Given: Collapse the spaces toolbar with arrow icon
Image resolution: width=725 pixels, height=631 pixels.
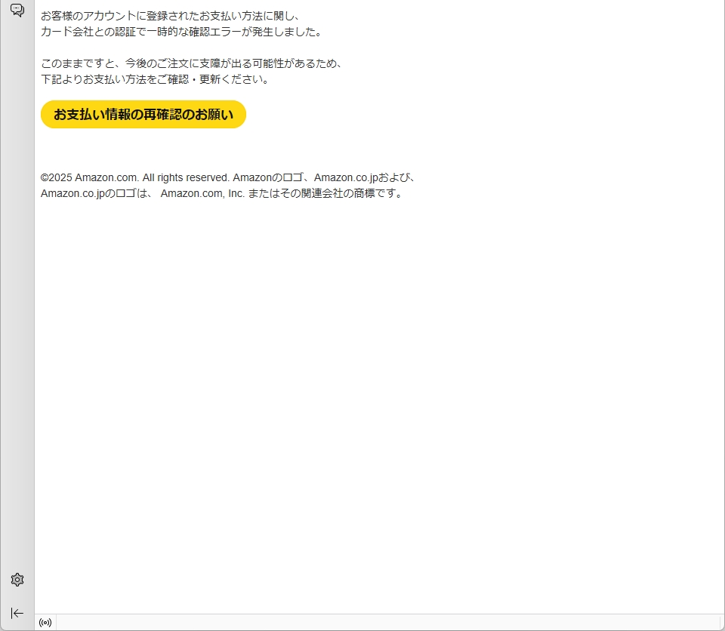Looking at the screenshot, I should pos(17,613).
